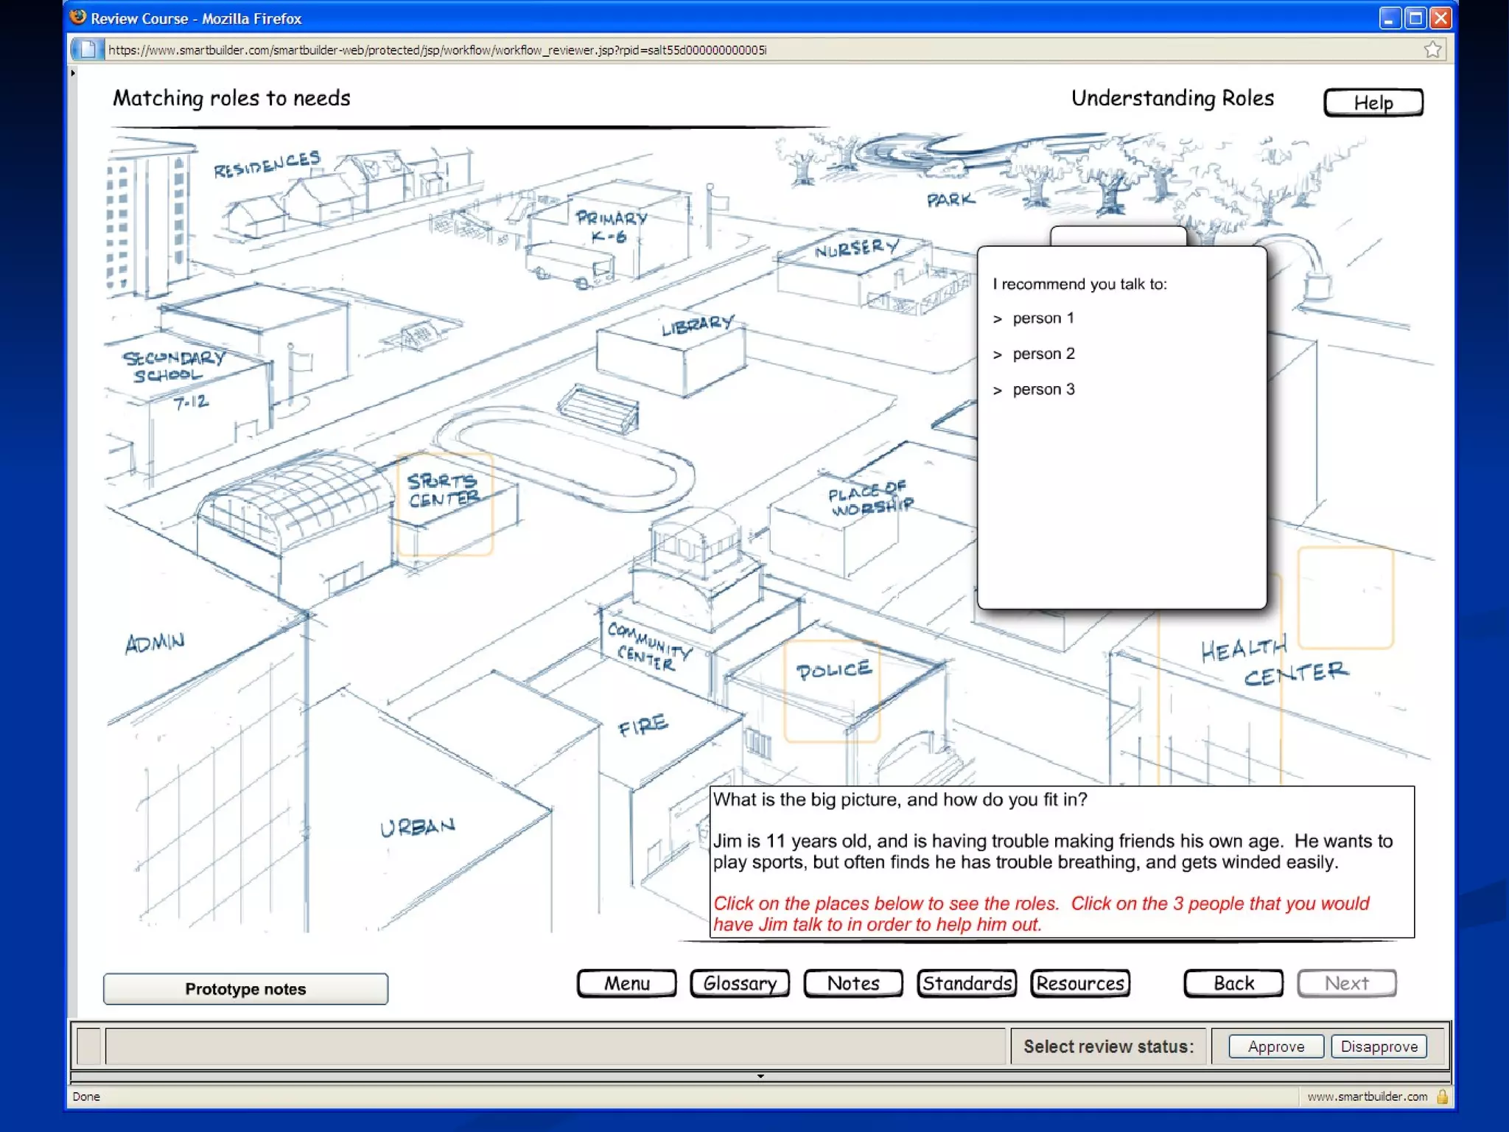Click the security padlock icon in status bar
Screen dimensions: 1509x1132
point(1442,1096)
